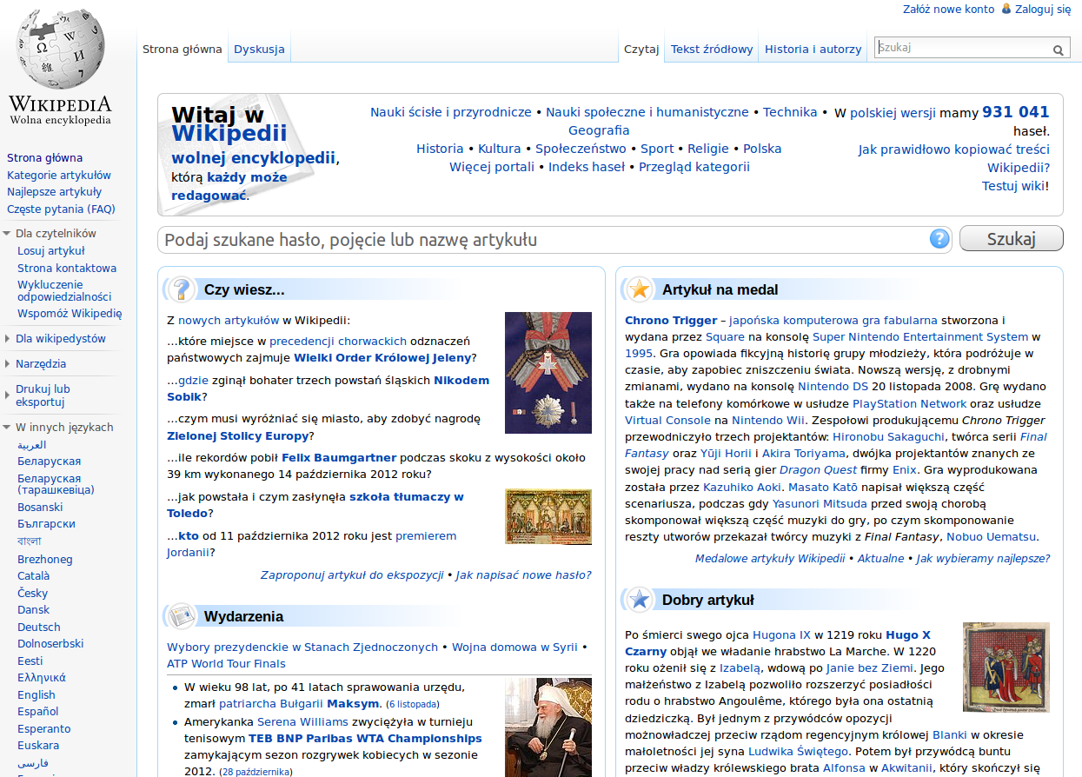The height and width of the screenshot is (777, 1082).
Task: Switch to Deutsch language version
Action: [39, 627]
